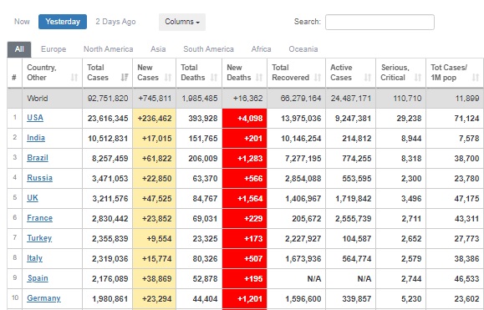Open the UK country link
Image resolution: width=484 pixels, height=310 pixels.
point(33,198)
